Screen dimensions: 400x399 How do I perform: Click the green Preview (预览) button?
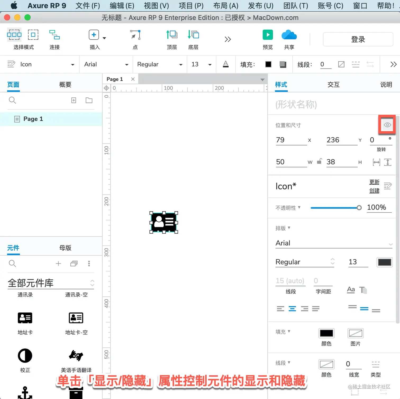point(268,35)
